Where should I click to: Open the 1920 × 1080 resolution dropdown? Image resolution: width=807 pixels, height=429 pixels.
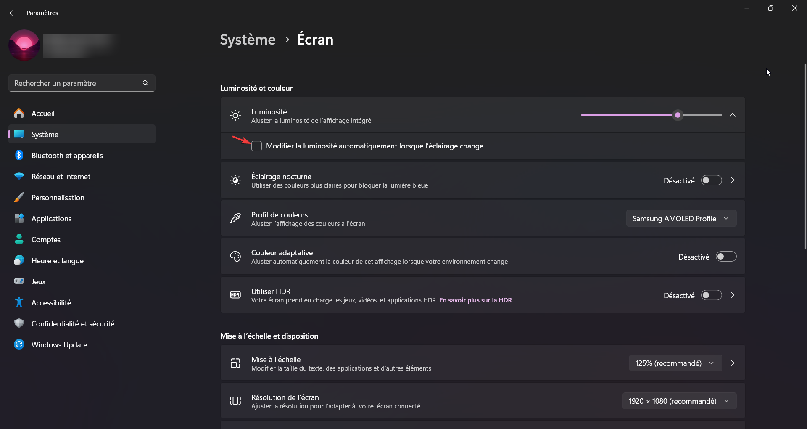point(679,401)
